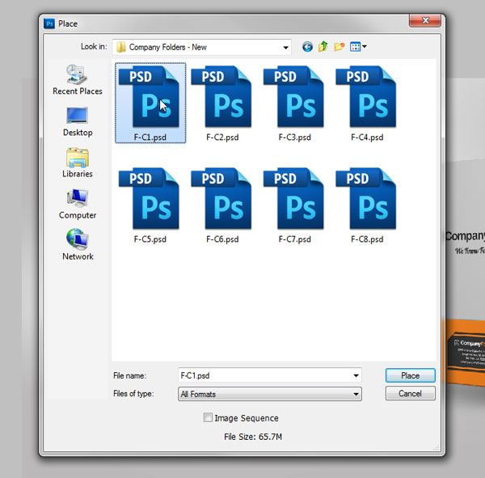This screenshot has width=485, height=478.
Task: Click the F-C8.psd file name label
Action: [367, 239]
